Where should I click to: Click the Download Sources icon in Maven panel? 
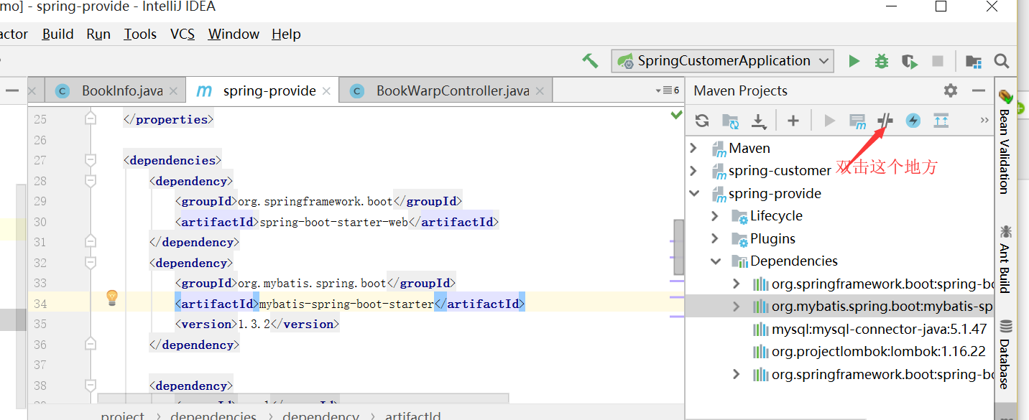pyautogui.click(x=759, y=121)
